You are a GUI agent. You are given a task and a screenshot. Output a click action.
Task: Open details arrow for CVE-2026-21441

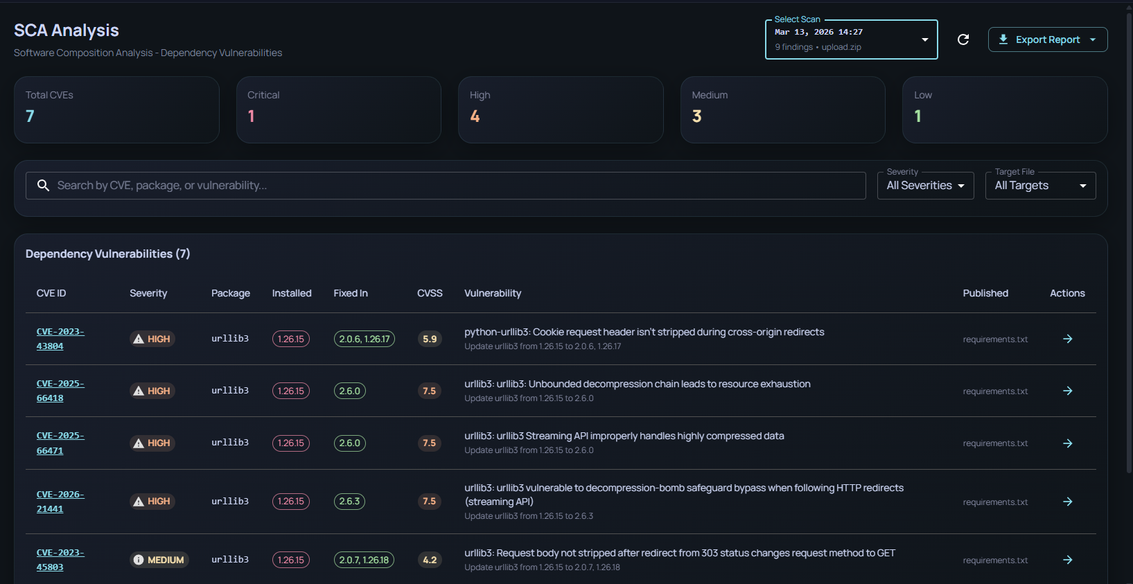click(1067, 502)
